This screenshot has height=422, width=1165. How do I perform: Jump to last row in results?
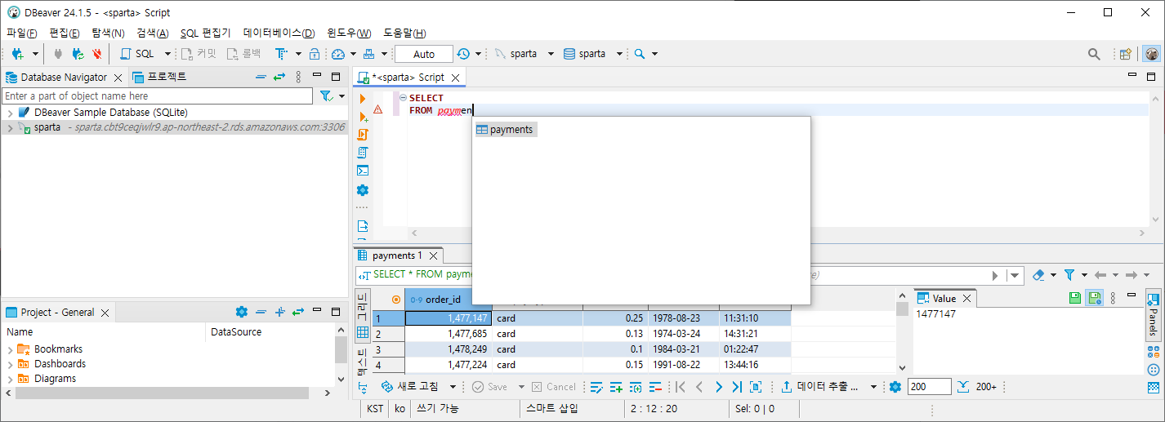coord(737,387)
